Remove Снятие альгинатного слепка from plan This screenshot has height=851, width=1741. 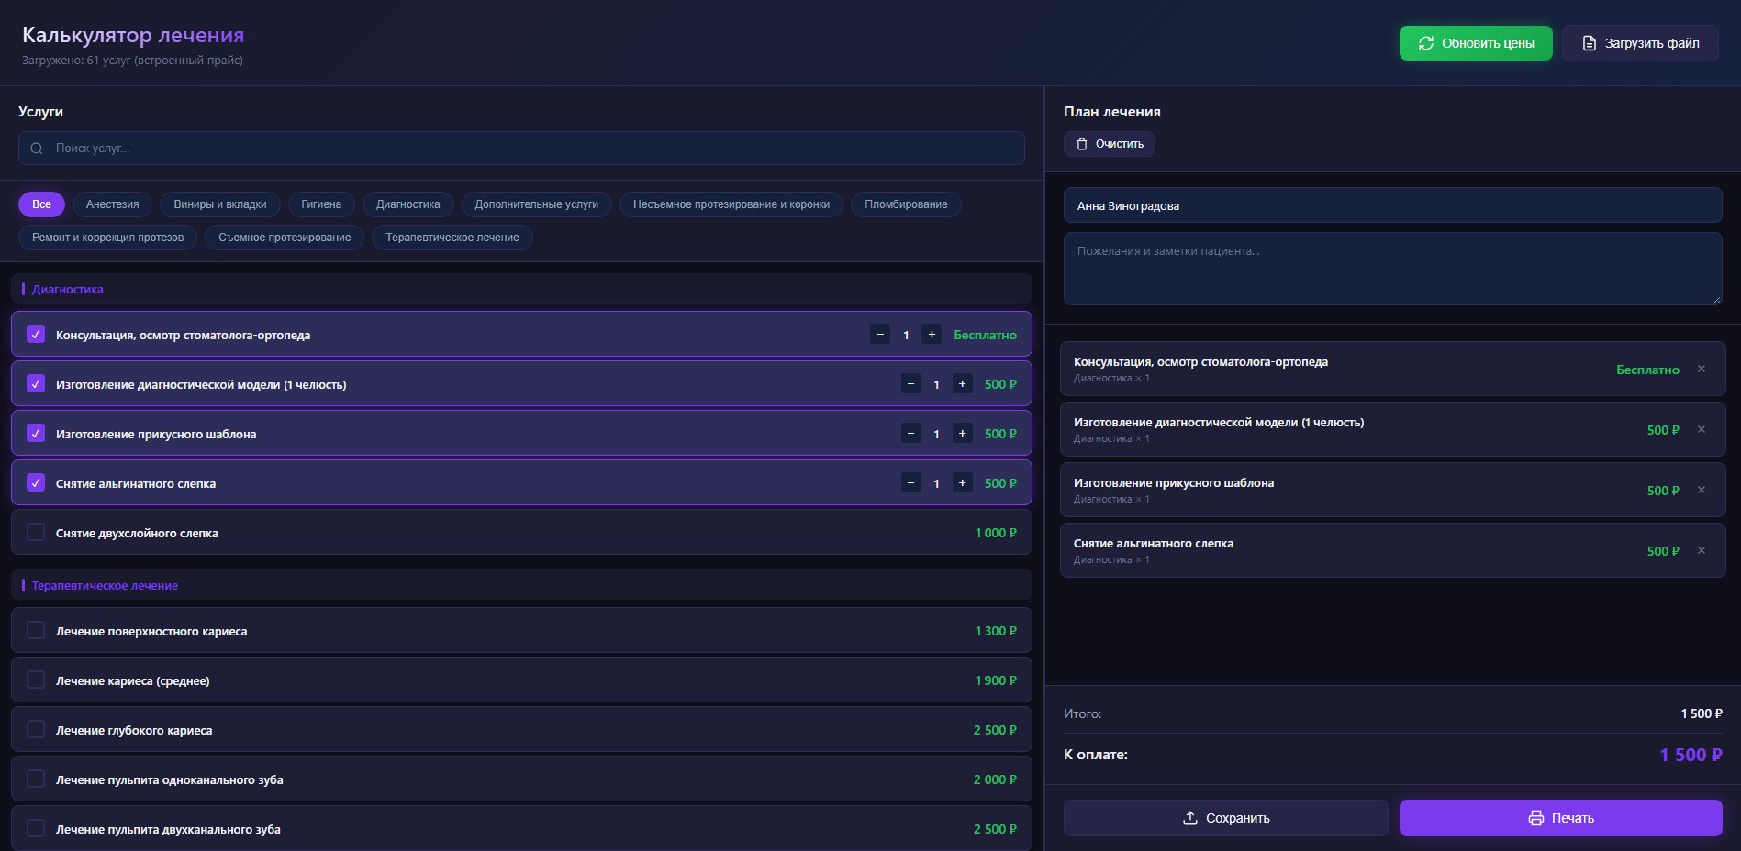point(1702,550)
